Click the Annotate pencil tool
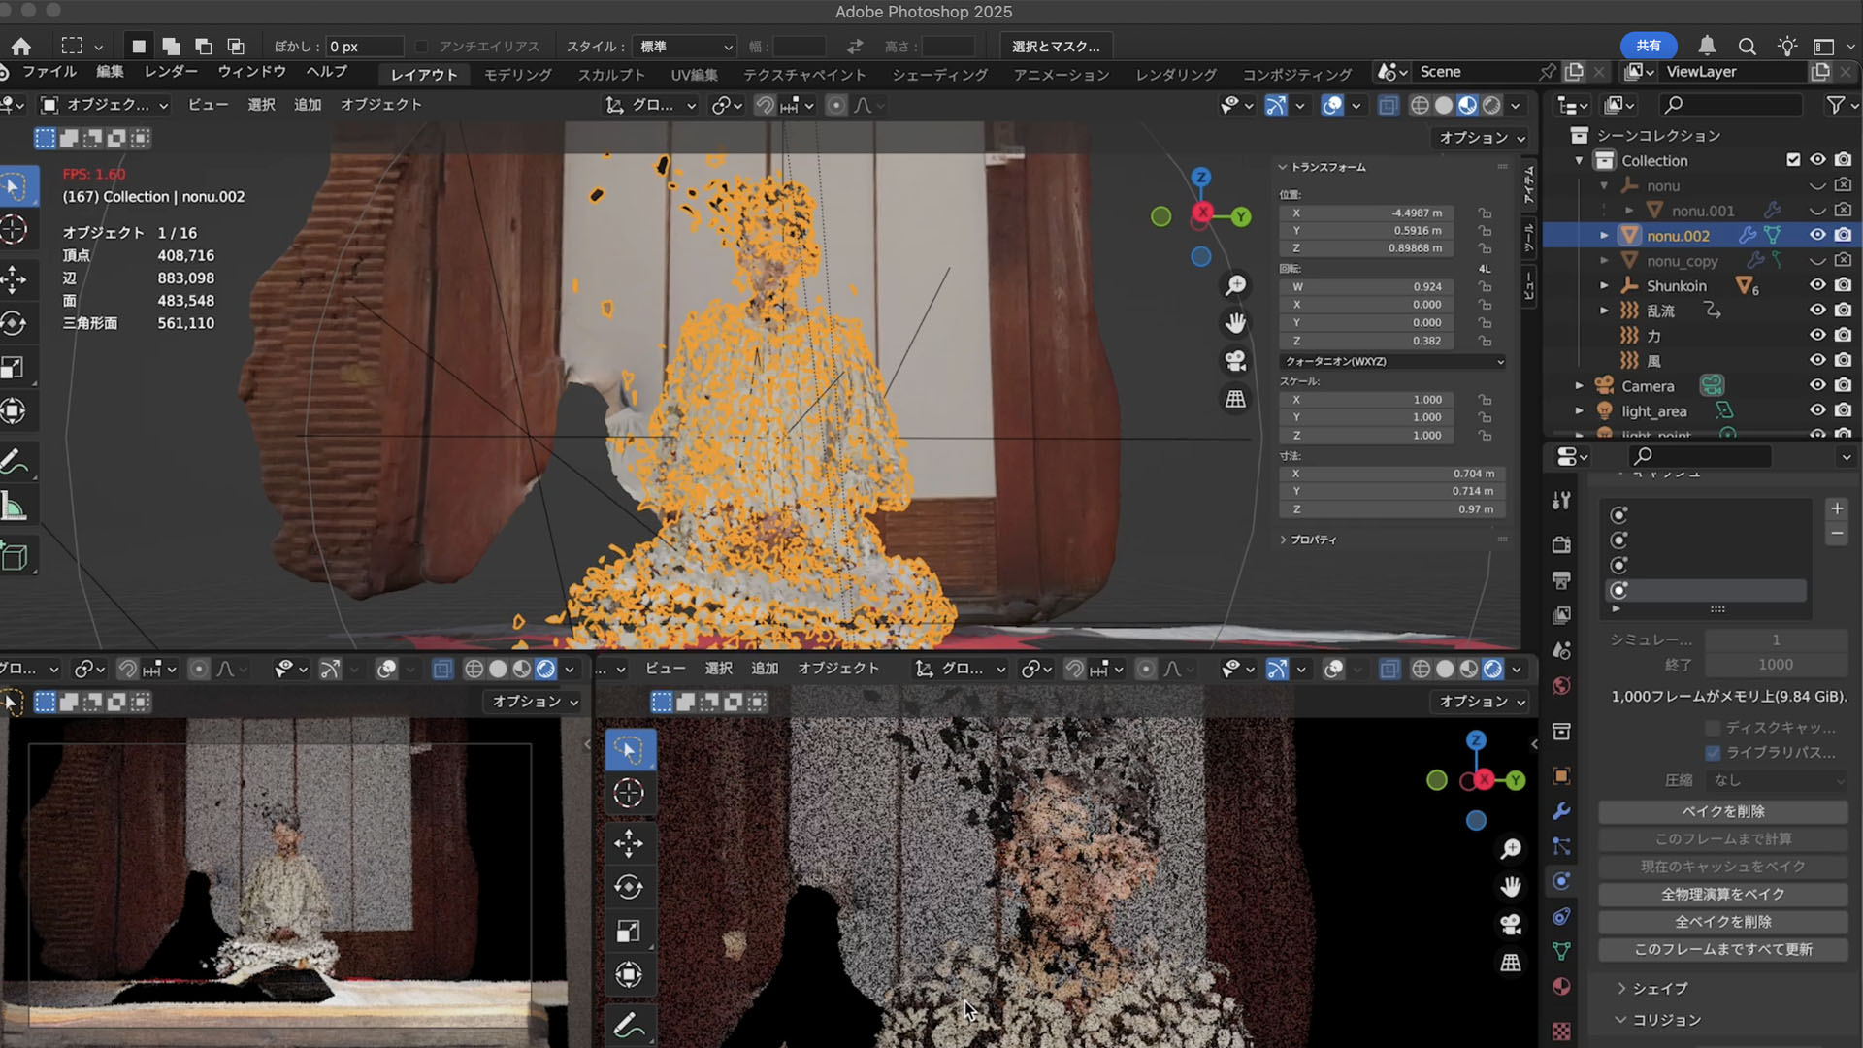 pos(14,461)
